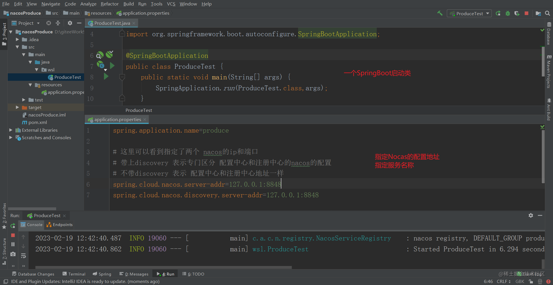553x285 pixels.
Task: Pause the output in the Run panel
Action: pos(13,244)
